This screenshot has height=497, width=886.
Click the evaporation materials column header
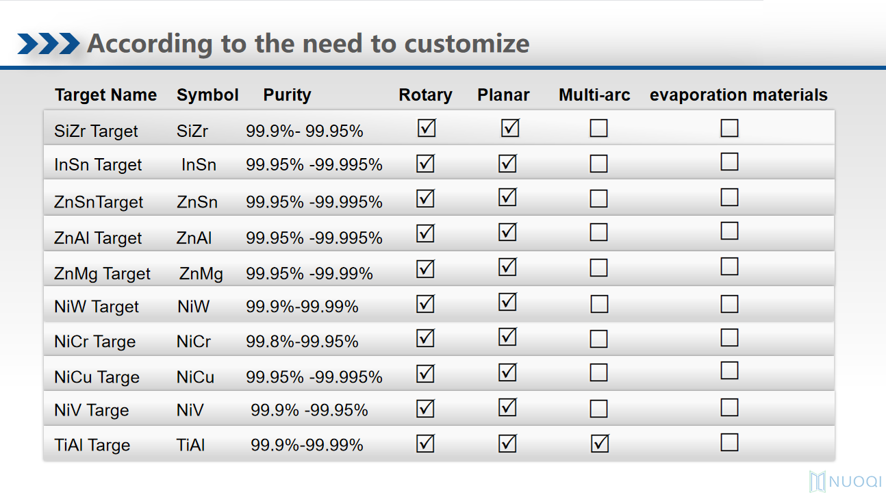pyautogui.click(x=738, y=95)
